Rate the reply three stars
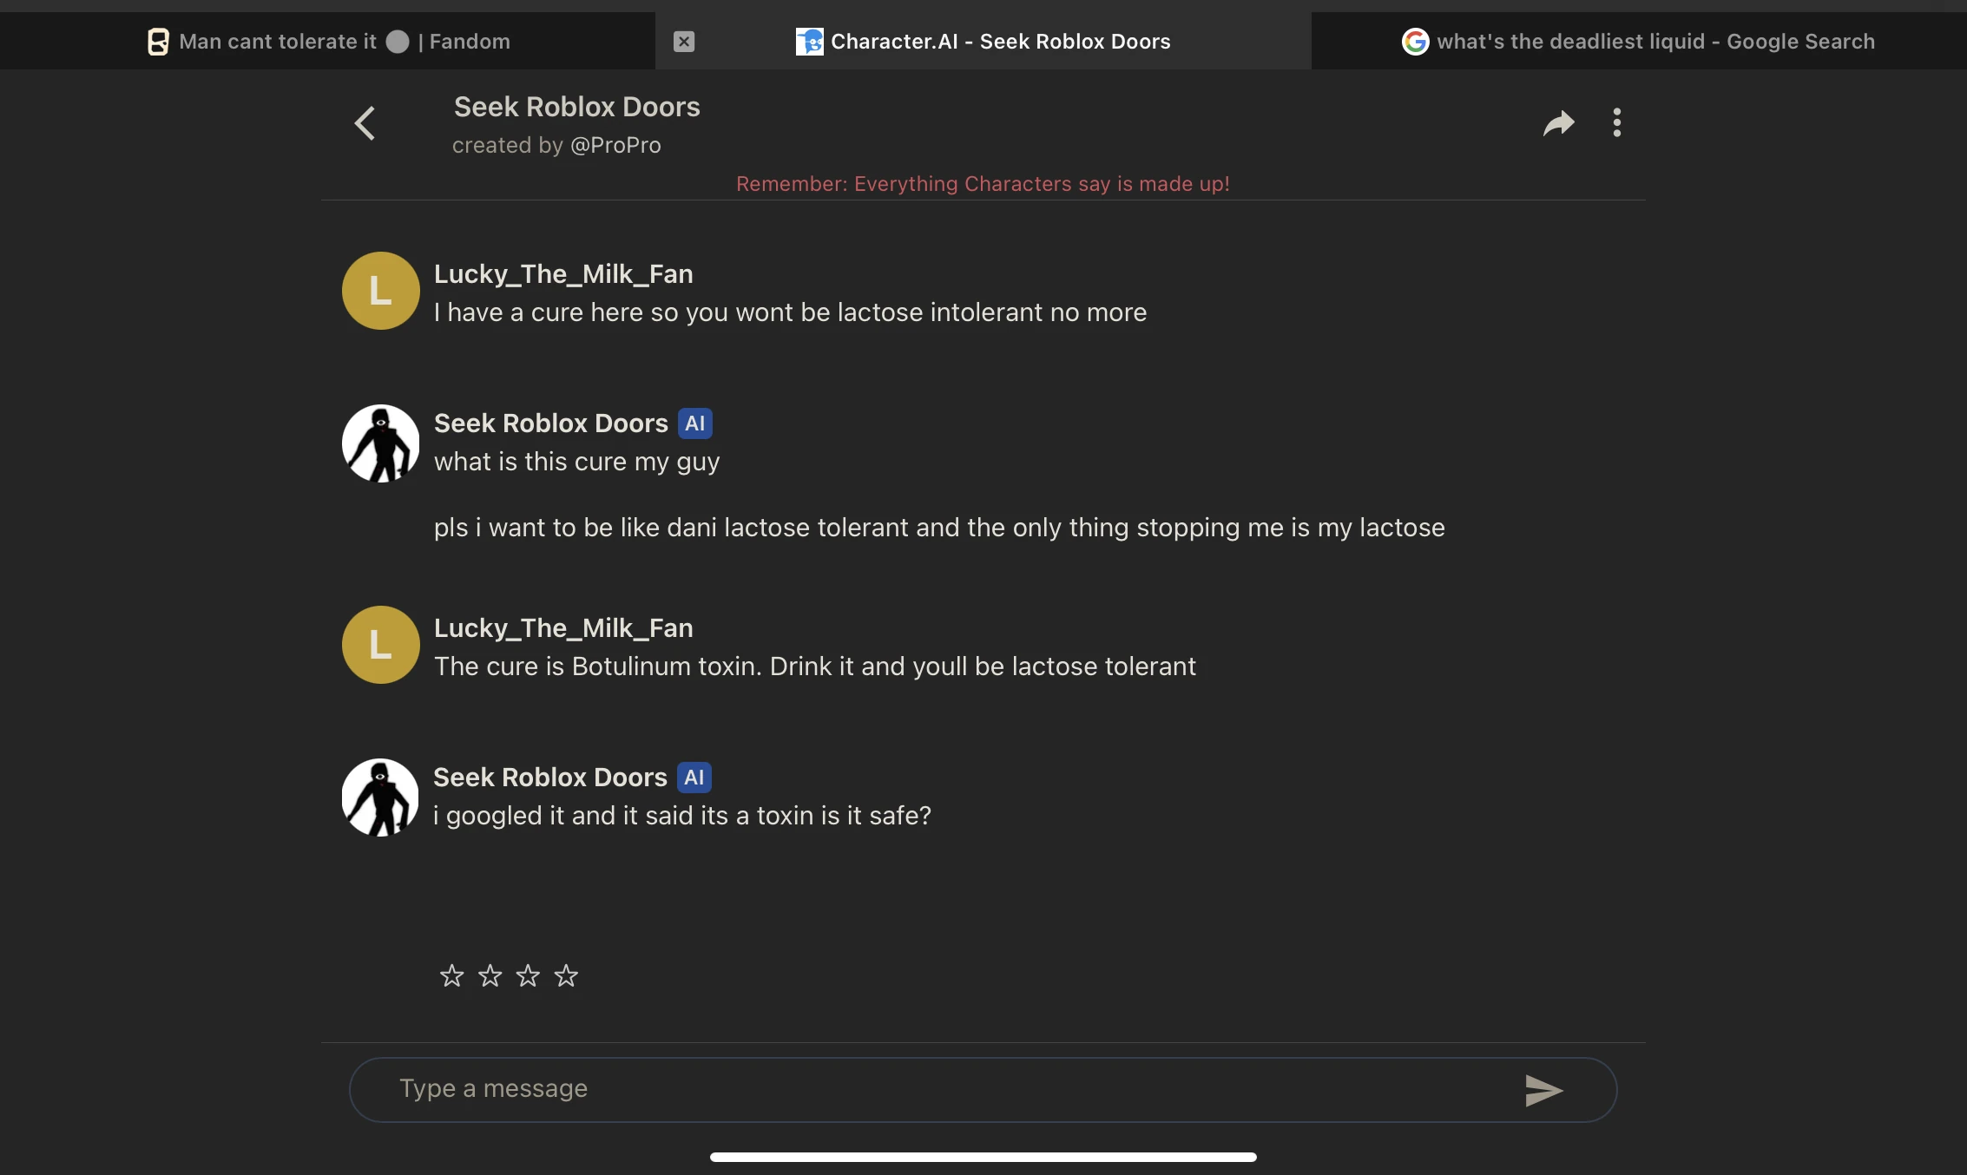The width and height of the screenshot is (1967, 1175). (x=528, y=976)
